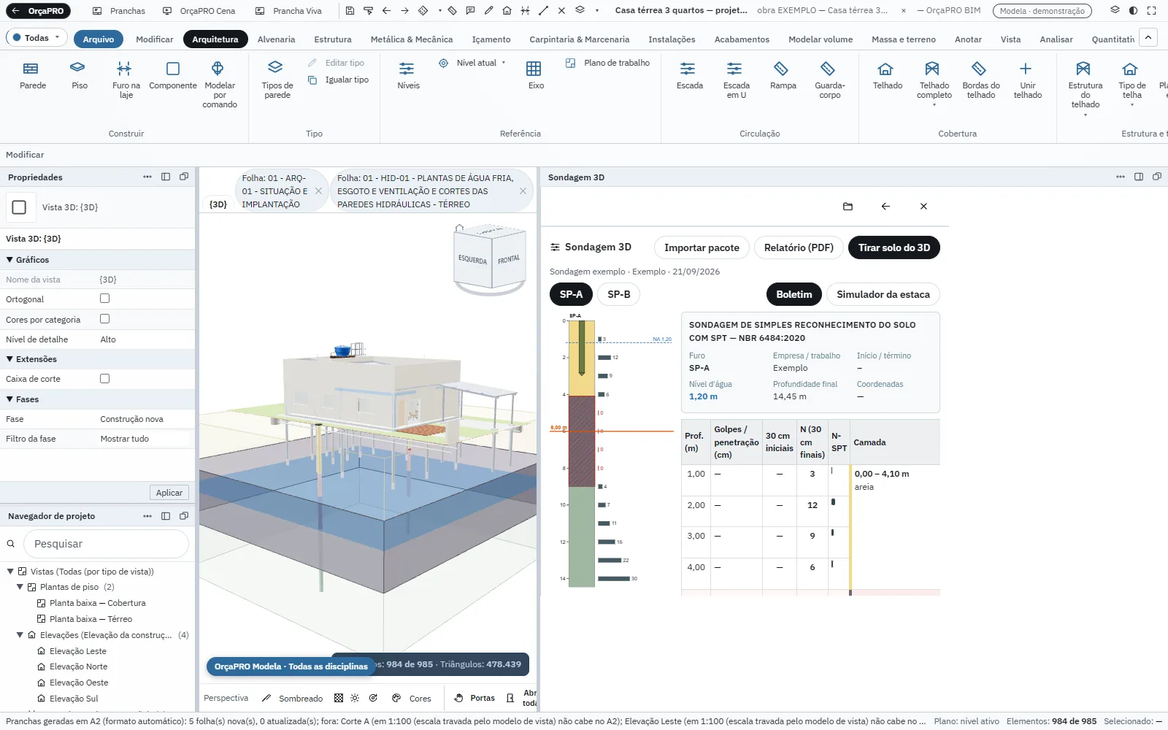Viewport: 1168px width, 730px height.
Task: Collapse the Elevações tree node
Action: click(20, 635)
